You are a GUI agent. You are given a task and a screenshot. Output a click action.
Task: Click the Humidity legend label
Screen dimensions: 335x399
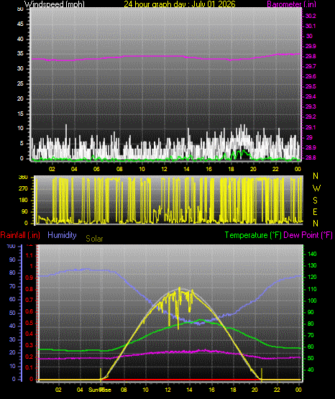(x=62, y=235)
